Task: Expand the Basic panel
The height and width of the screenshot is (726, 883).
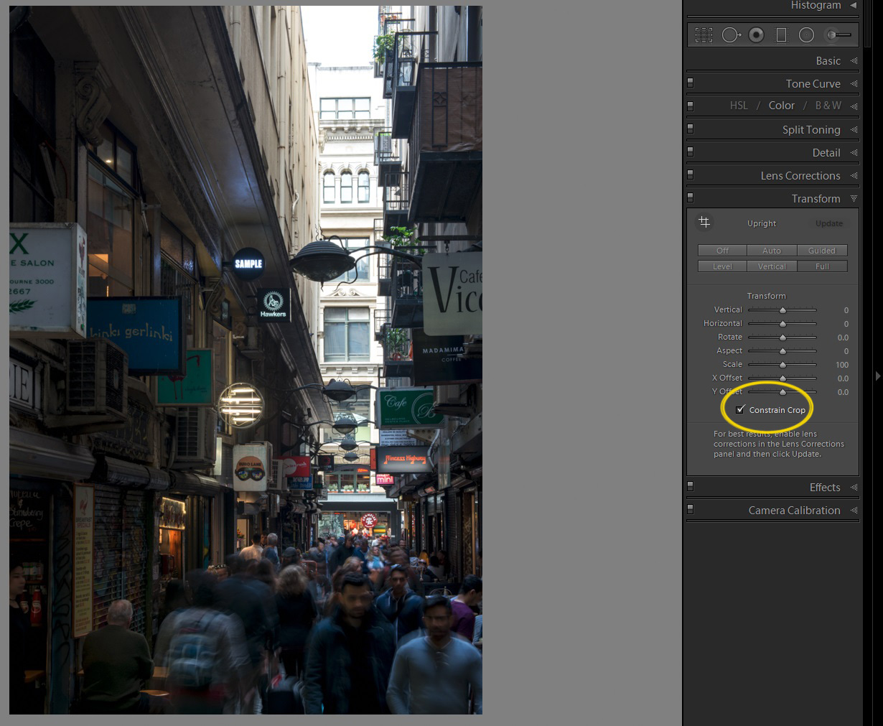Action: (x=828, y=61)
